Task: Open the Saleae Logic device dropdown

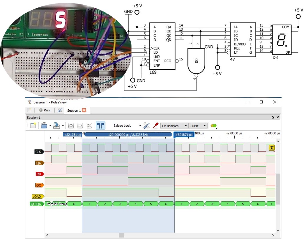Action: (127, 126)
